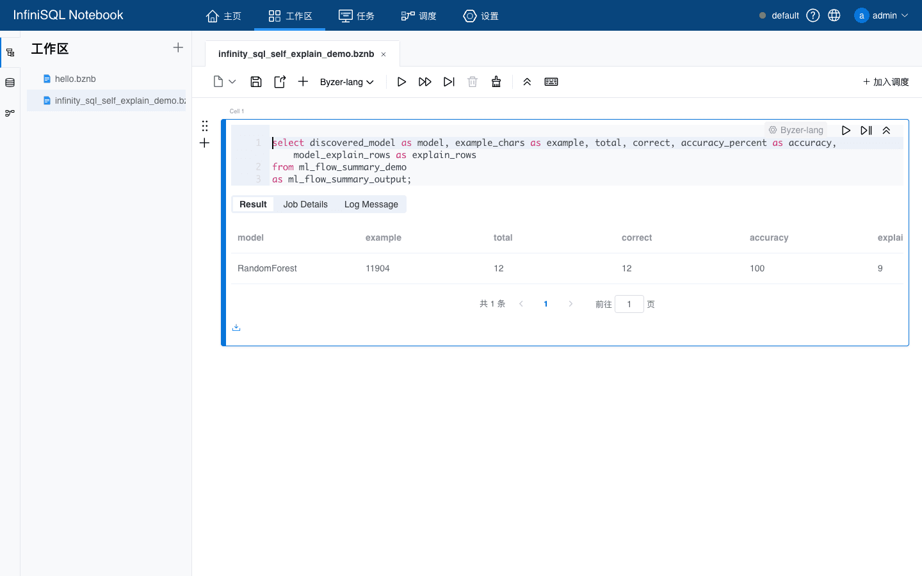Open the Log Message tab
Viewport: 922px width, 576px height.
click(x=371, y=204)
